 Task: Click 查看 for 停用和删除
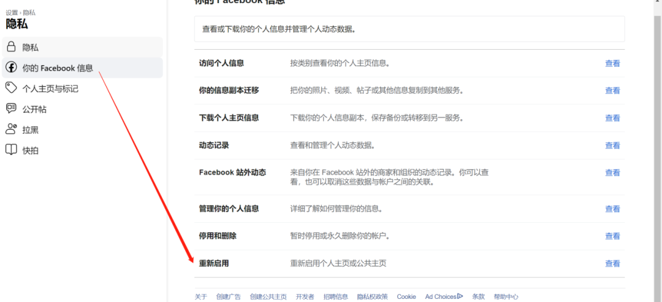pyautogui.click(x=612, y=236)
